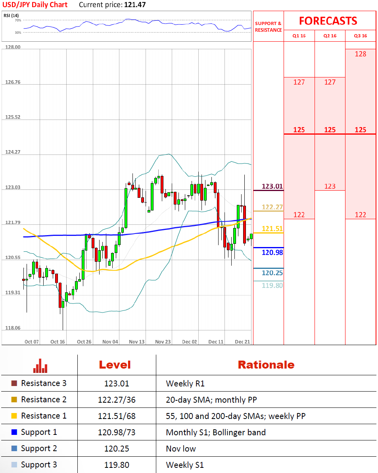Click the 122 forecast value in Q1 16
This screenshot has height=473, width=378.
coord(299,215)
